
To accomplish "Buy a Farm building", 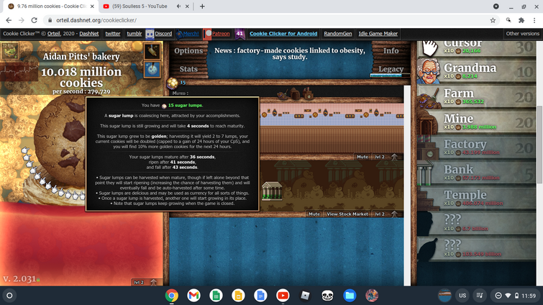I will coord(477,96).
